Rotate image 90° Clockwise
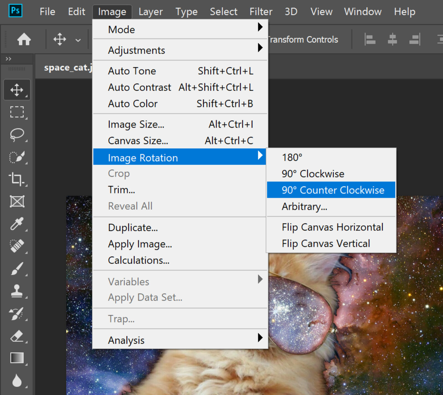 (x=331, y=174)
